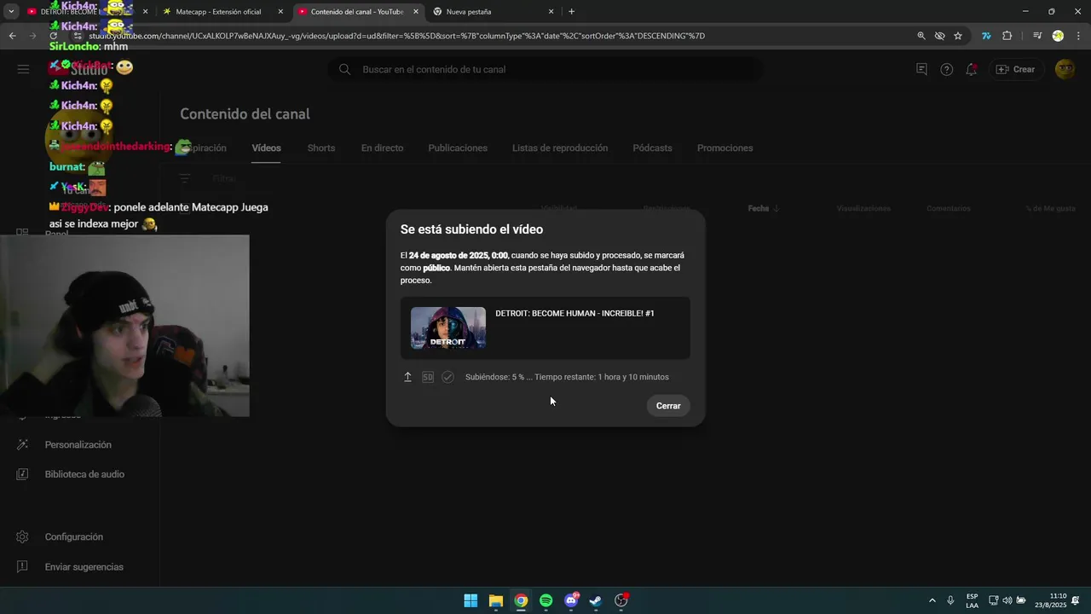1091x614 pixels.
Task: Open the Chrome media control icon
Action: pos(1037,36)
